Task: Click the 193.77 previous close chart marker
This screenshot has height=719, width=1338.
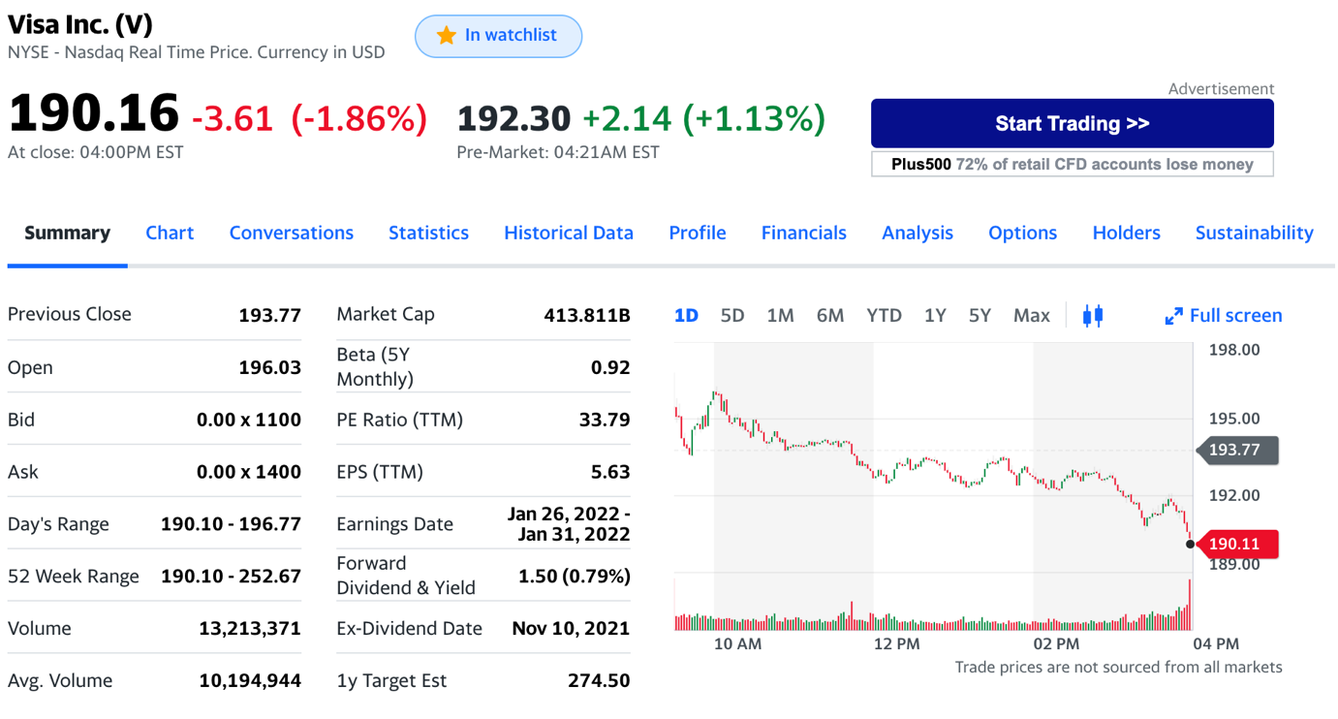Action: pos(1237,450)
